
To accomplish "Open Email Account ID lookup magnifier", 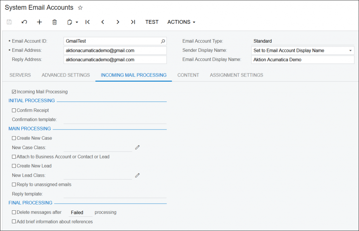I will tap(163, 41).
